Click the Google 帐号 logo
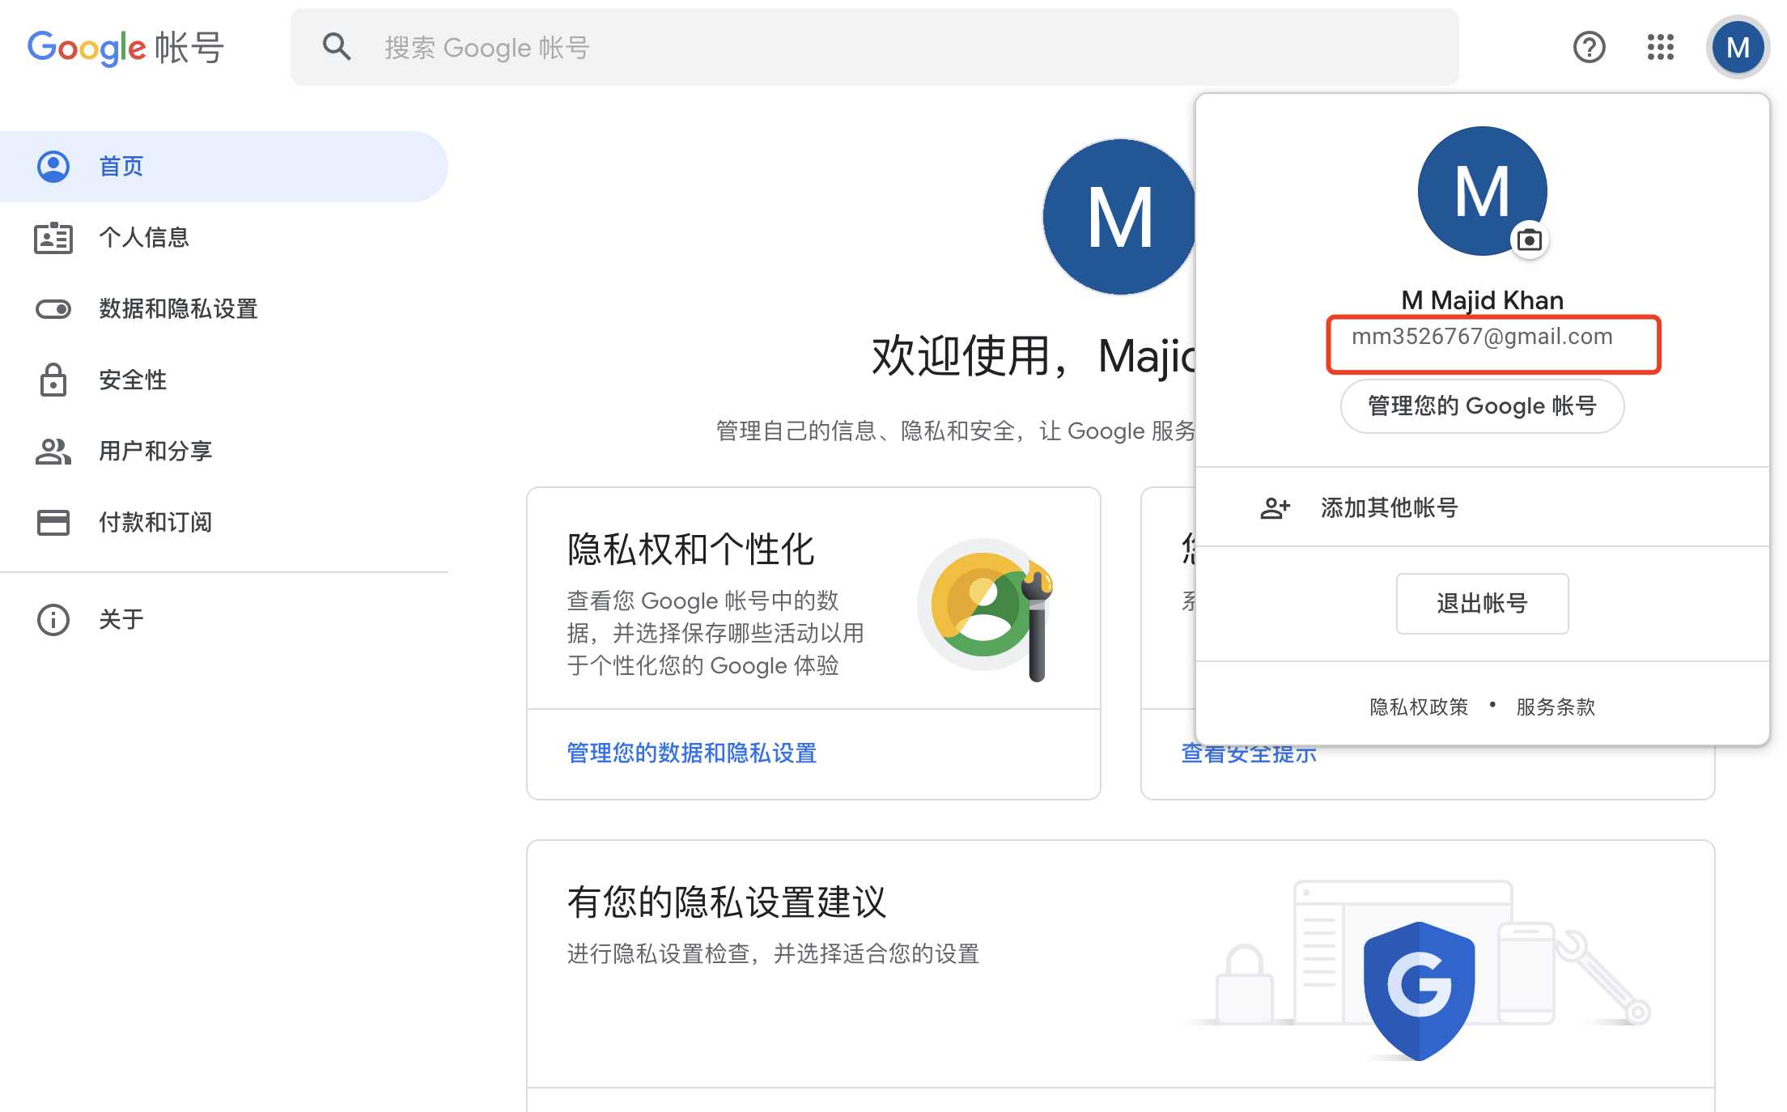The height and width of the screenshot is (1112, 1787). (125, 48)
